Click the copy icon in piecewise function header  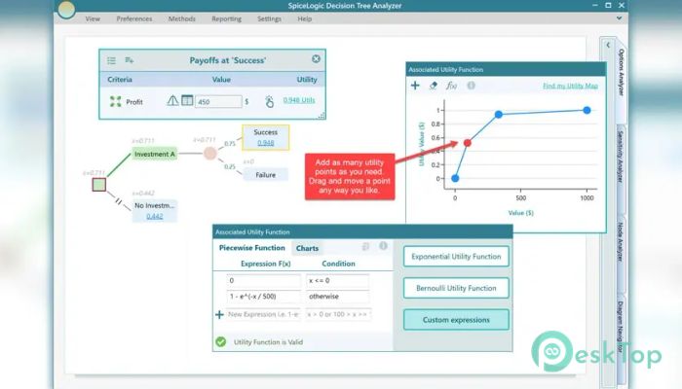(x=365, y=247)
